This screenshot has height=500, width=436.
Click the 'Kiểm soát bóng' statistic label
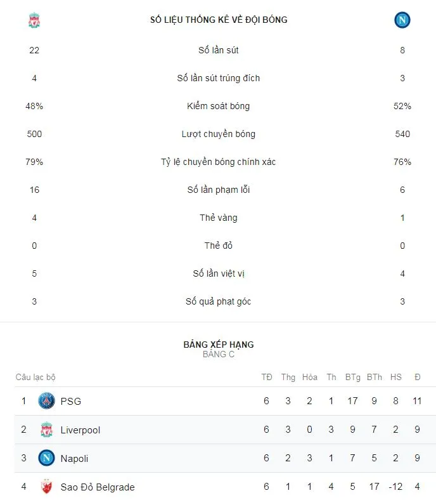pos(219,106)
